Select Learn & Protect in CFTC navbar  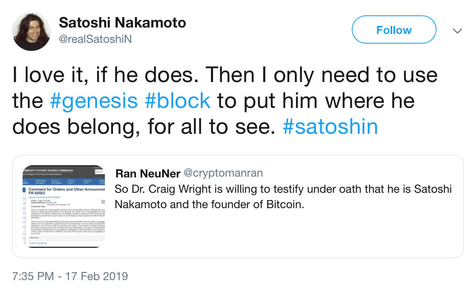pos(71,181)
